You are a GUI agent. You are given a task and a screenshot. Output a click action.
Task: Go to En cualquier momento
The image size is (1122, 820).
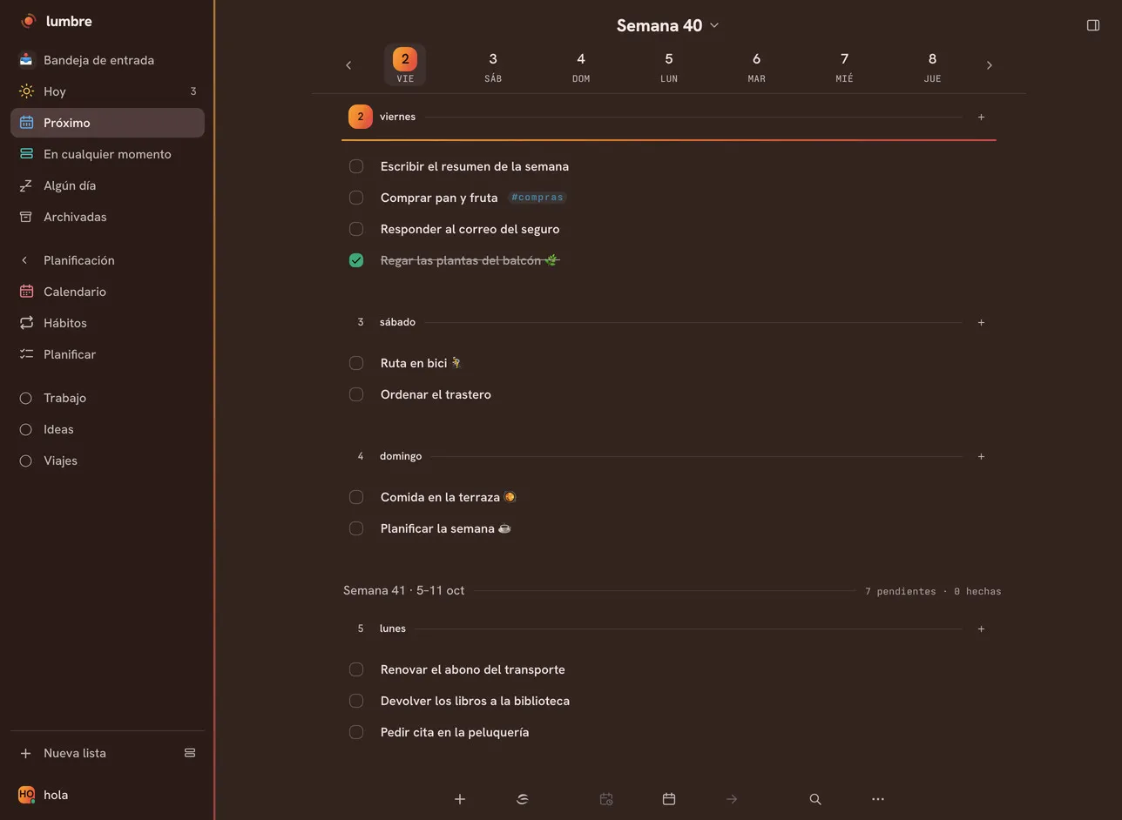click(x=107, y=154)
